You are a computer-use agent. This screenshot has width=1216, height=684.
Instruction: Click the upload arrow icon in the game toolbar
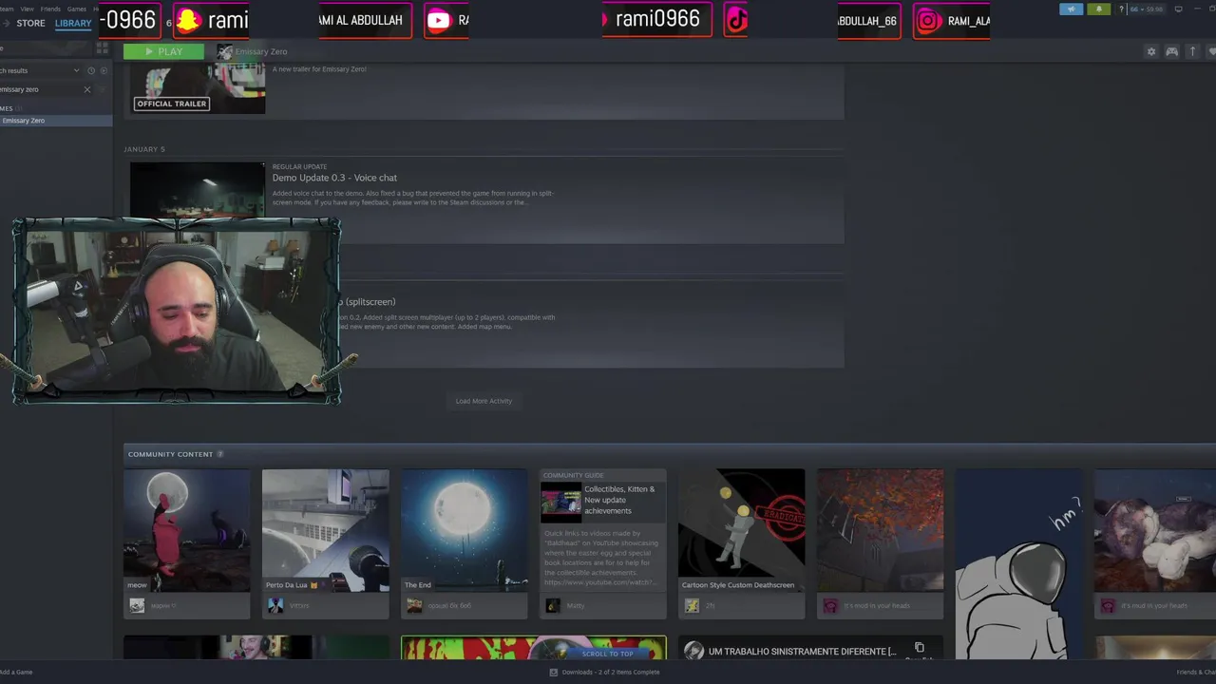[x=1192, y=51]
